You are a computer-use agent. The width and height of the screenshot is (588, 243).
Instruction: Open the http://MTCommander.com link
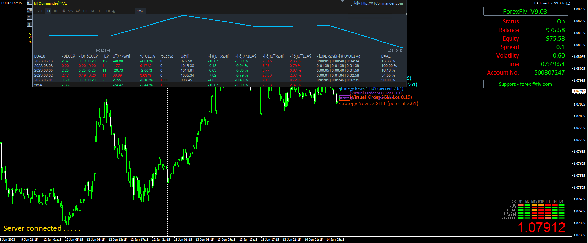pyautogui.click(x=382, y=3)
